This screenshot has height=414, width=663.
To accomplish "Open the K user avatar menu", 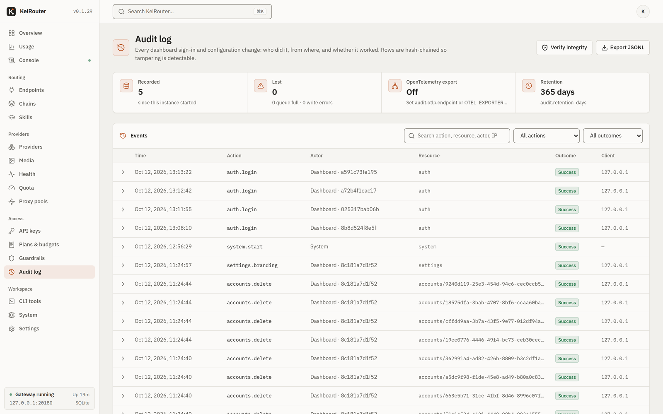I will [643, 12].
